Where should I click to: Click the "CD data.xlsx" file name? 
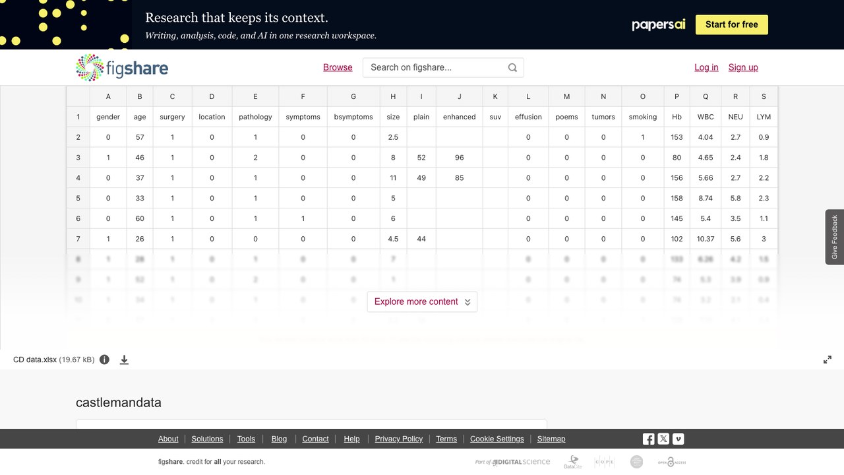[35, 360]
